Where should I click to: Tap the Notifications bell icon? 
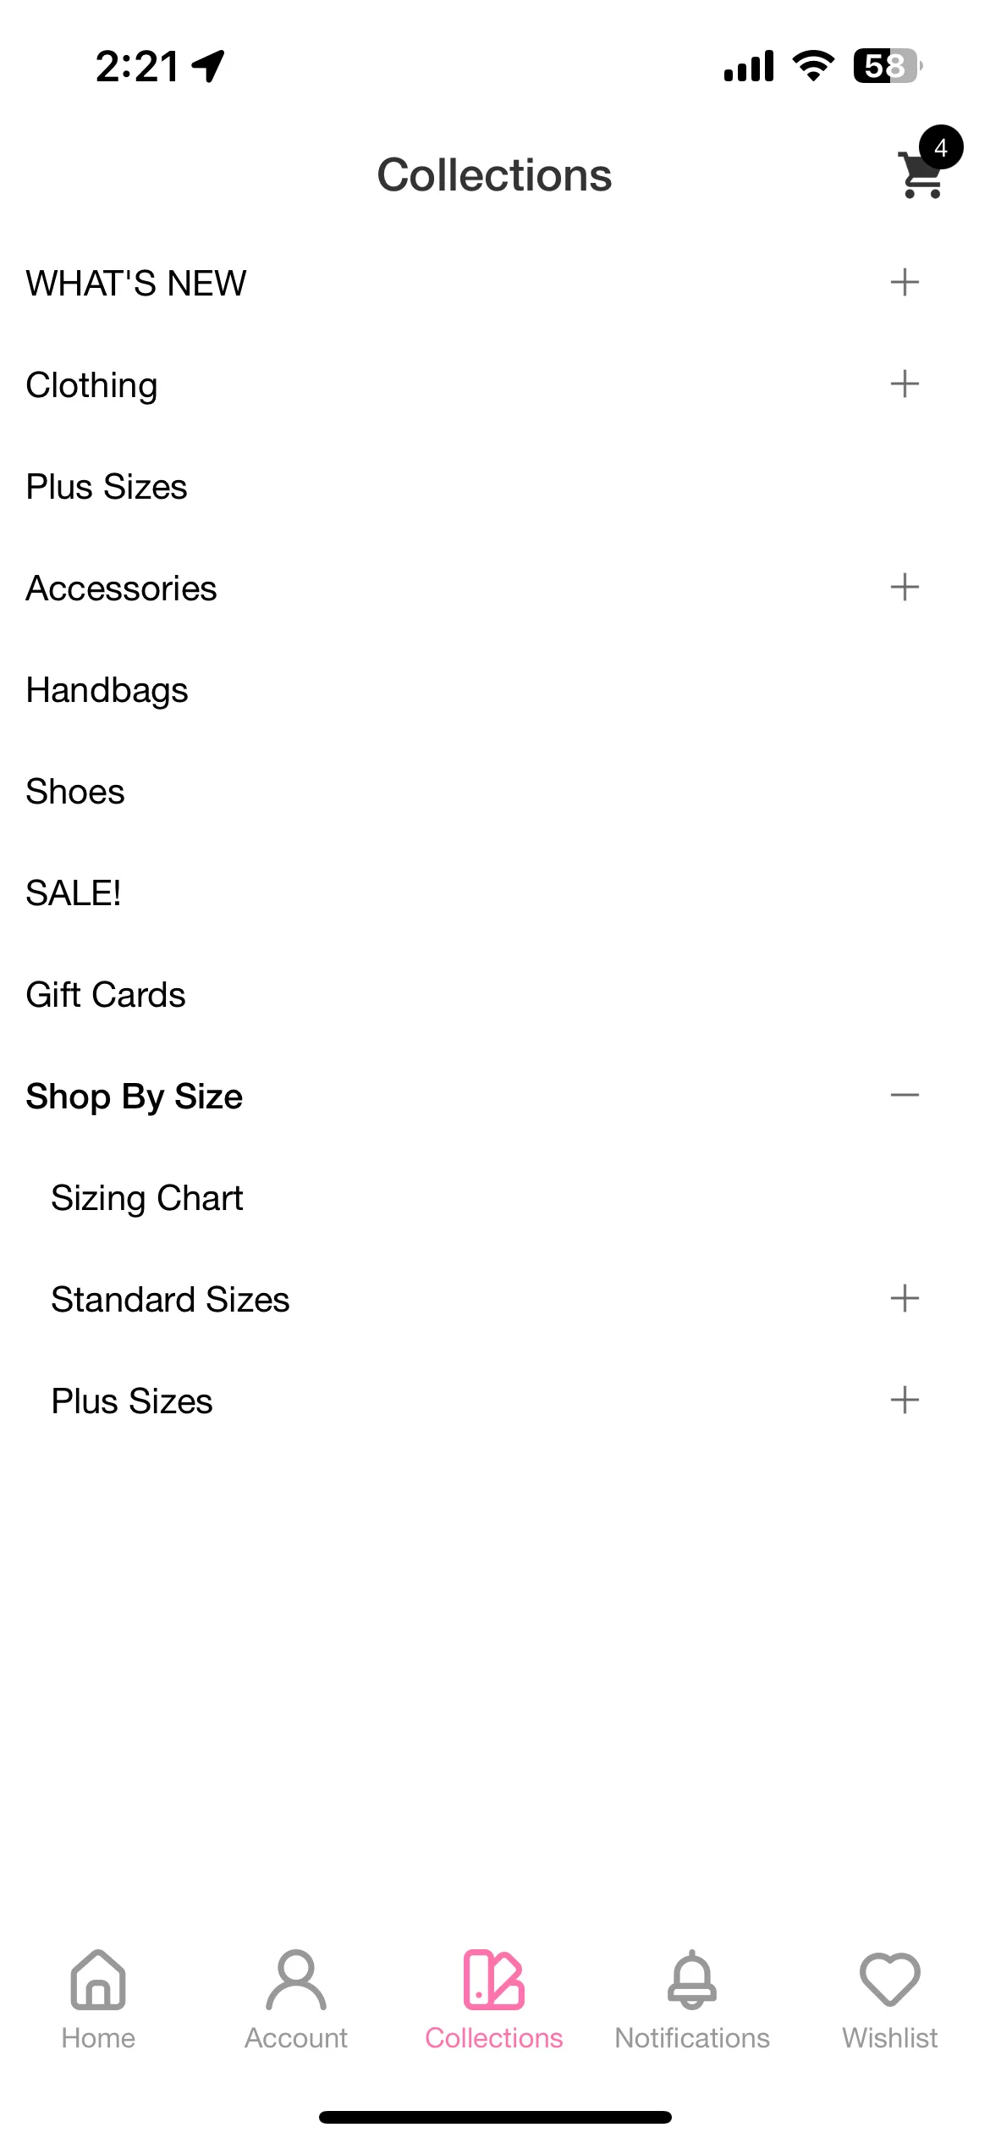(x=692, y=1980)
